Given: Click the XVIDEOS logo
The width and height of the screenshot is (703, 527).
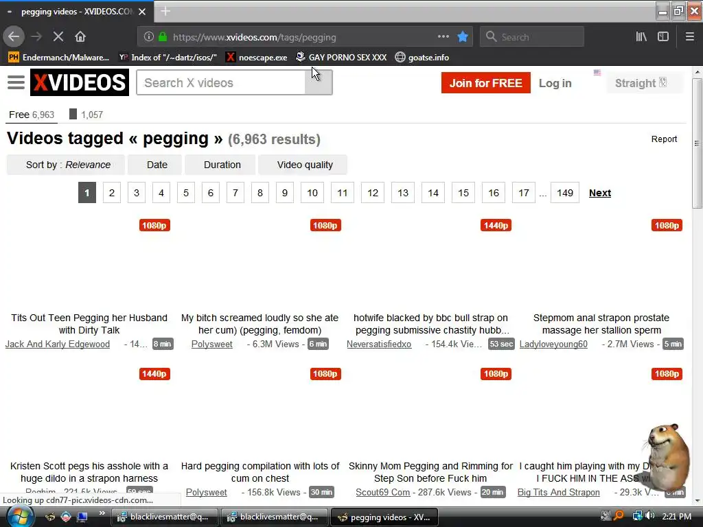Looking at the screenshot, I should 80,82.
